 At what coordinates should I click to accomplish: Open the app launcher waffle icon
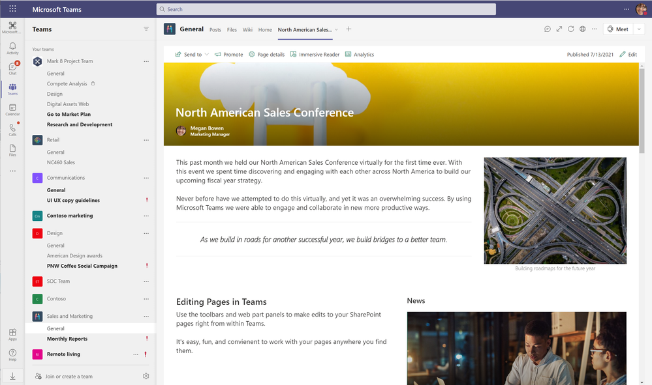tap(12, 8)
